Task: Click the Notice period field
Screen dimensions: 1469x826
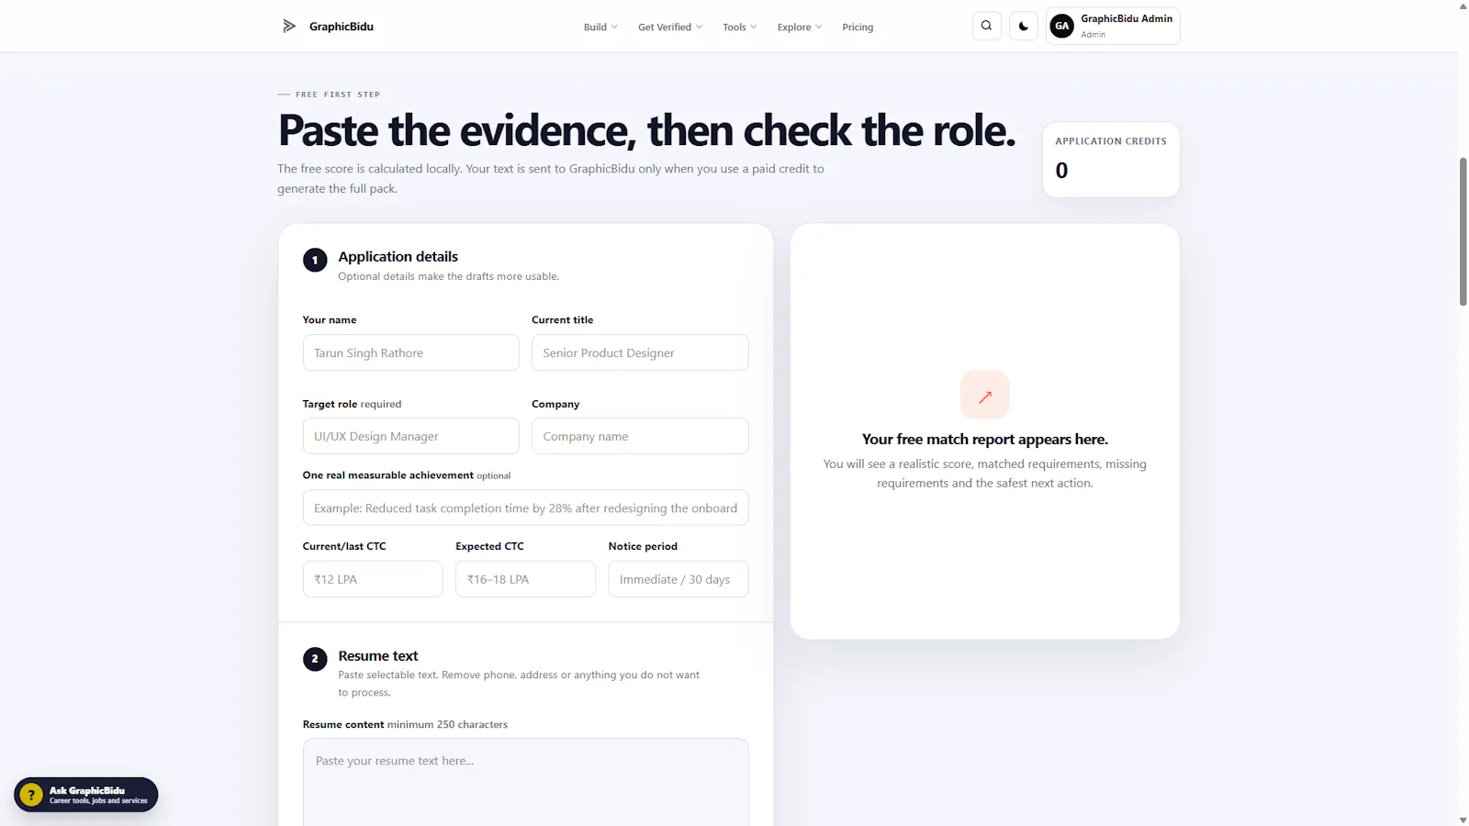Action: (x=678, y=579)
